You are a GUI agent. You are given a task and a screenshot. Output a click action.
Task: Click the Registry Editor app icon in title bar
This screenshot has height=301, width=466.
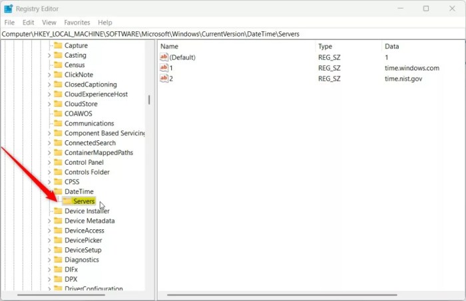pos(8,9)
